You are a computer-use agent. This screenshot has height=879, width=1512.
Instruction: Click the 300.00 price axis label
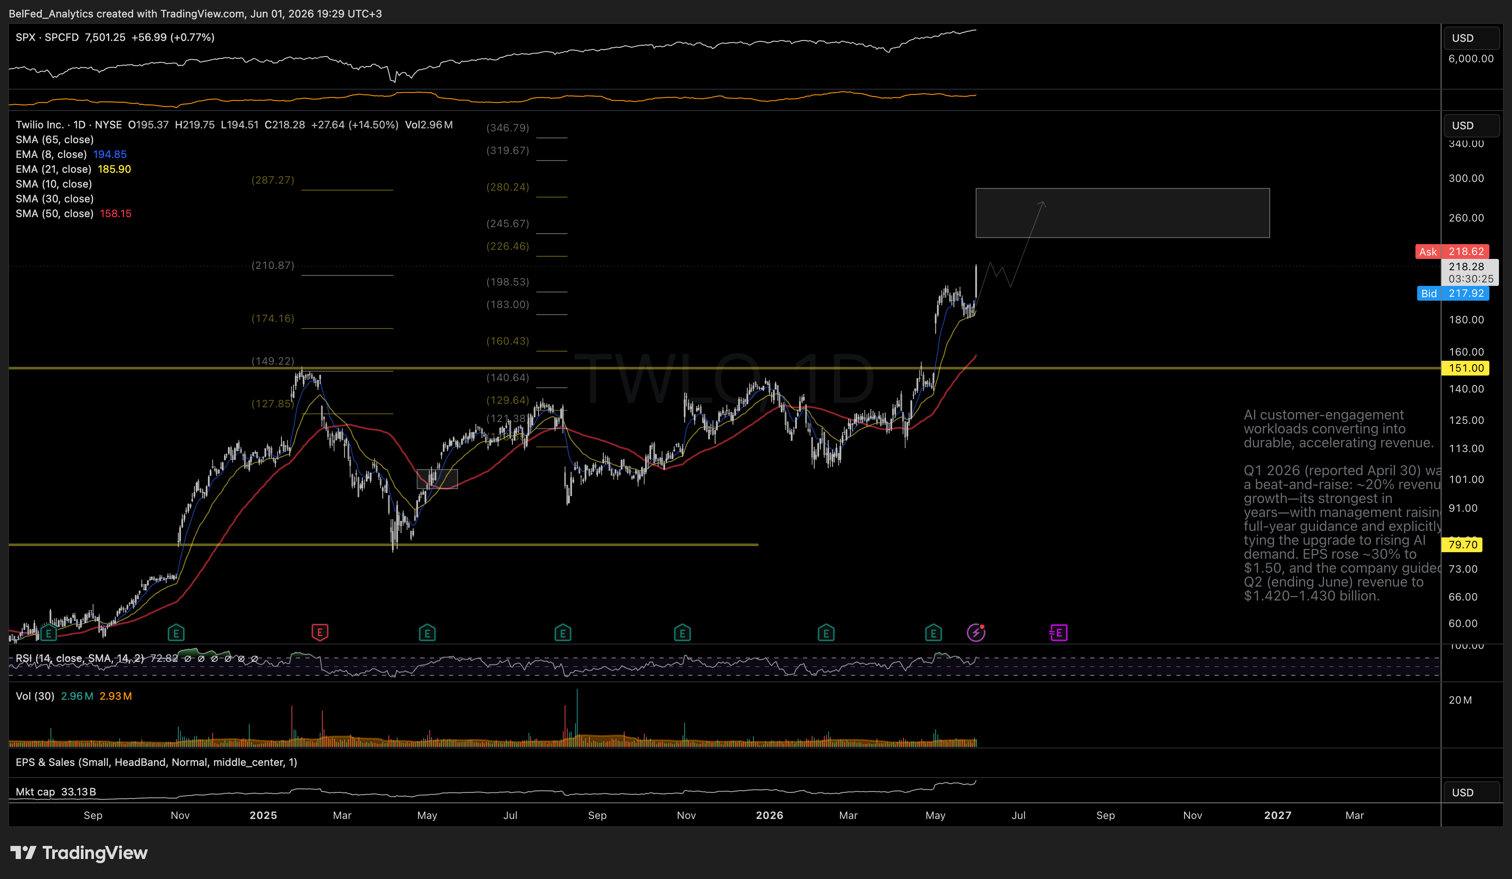click(x=1466, y=178)
